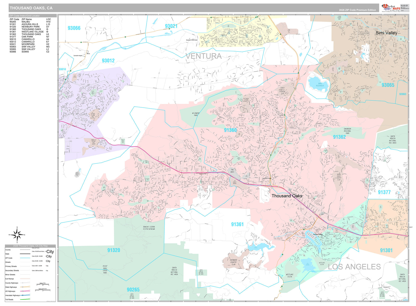Select the 90265 MALIBU index row
The image size is (416, 306).
pos(30,22)
